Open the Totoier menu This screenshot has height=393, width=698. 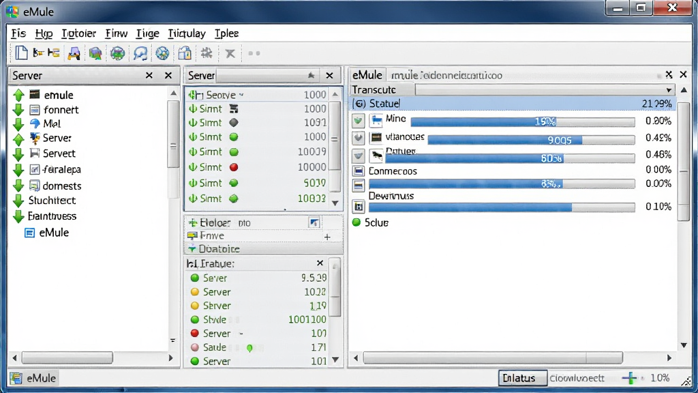[79, 33]
